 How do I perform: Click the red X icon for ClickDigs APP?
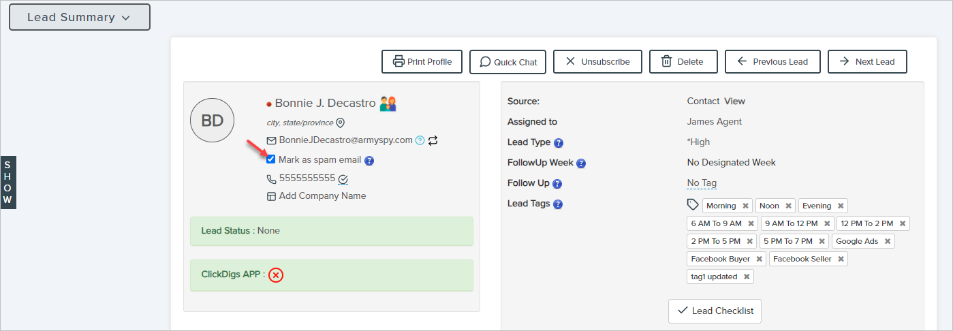point(275,275)
